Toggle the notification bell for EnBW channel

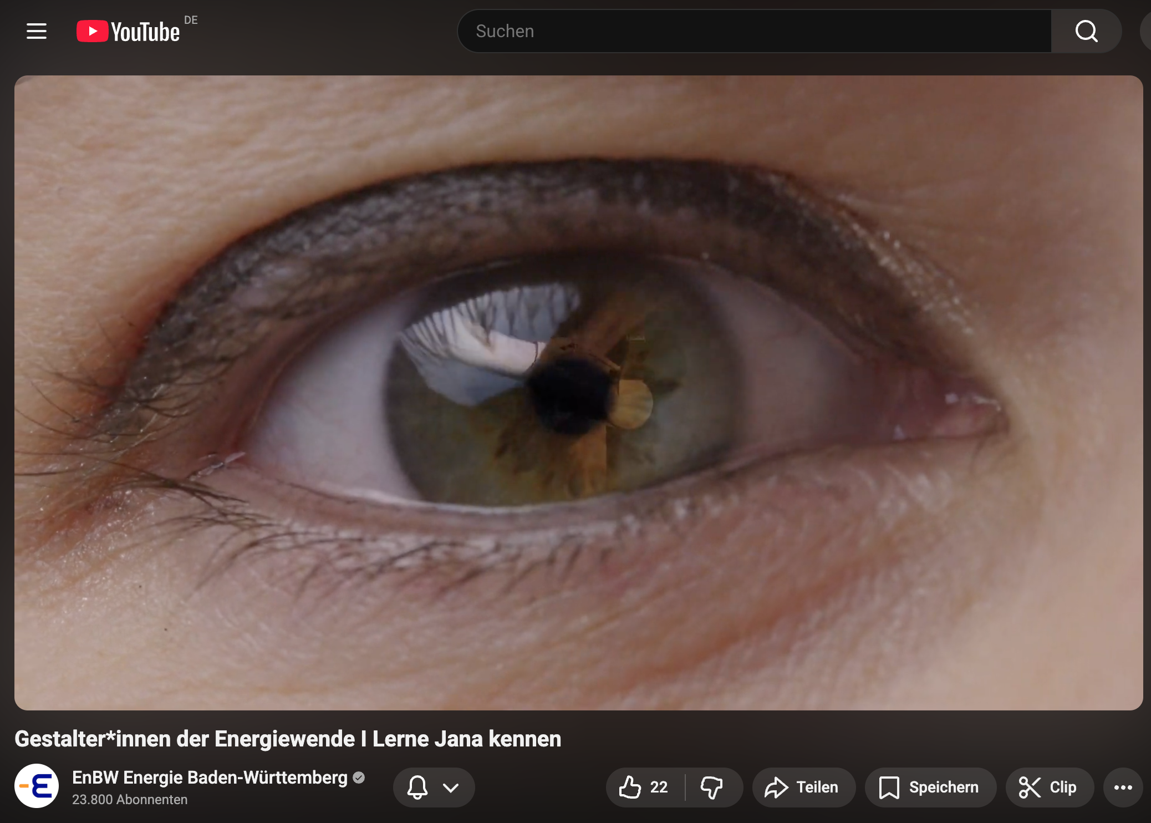point(417,787)
